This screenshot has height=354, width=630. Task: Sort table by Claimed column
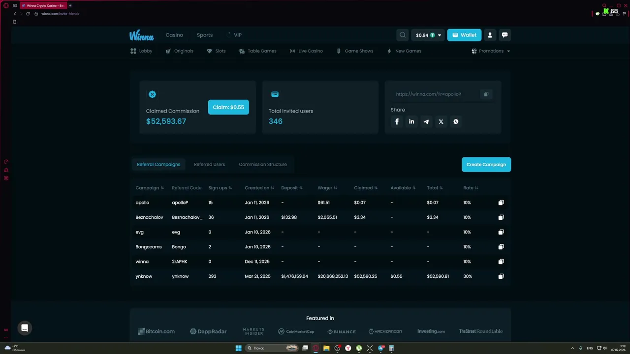click(x=366, y=188)
